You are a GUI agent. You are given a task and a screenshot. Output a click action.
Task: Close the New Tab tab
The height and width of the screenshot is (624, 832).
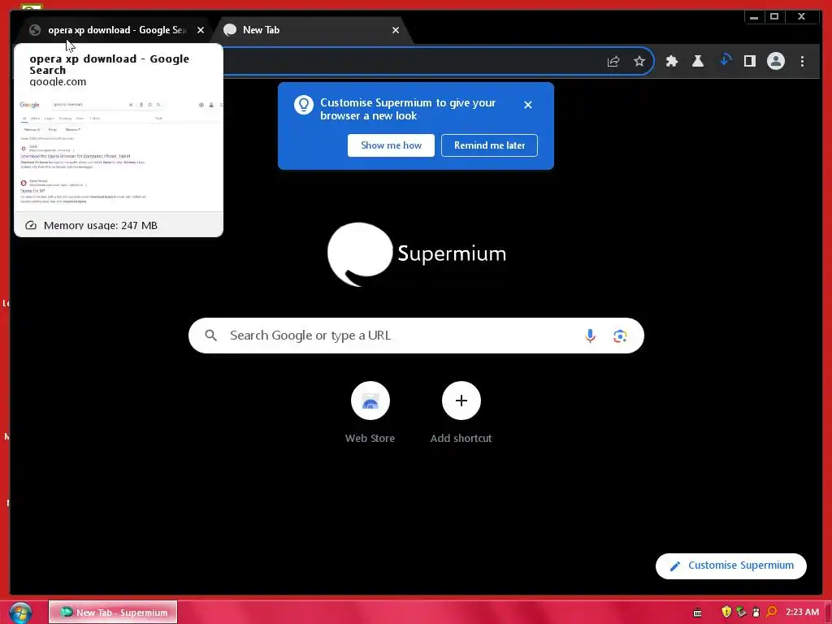396,30
